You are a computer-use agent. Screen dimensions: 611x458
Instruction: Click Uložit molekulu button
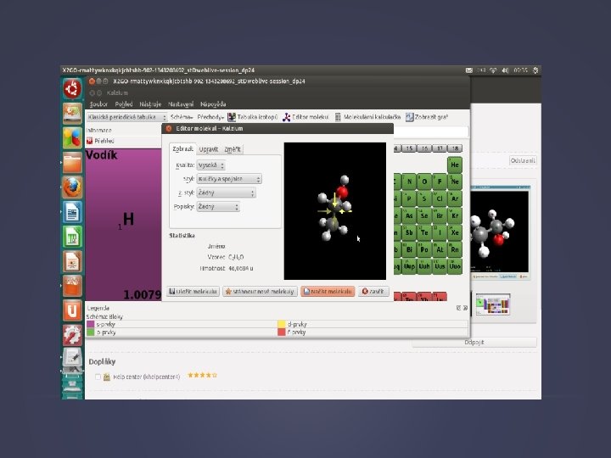coord(193,291)
